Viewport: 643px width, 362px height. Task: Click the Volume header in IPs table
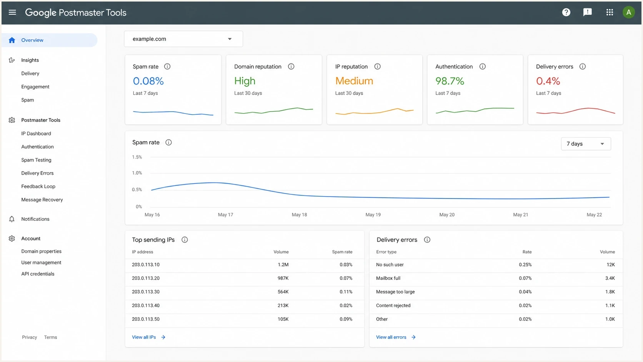pos(281,252)
